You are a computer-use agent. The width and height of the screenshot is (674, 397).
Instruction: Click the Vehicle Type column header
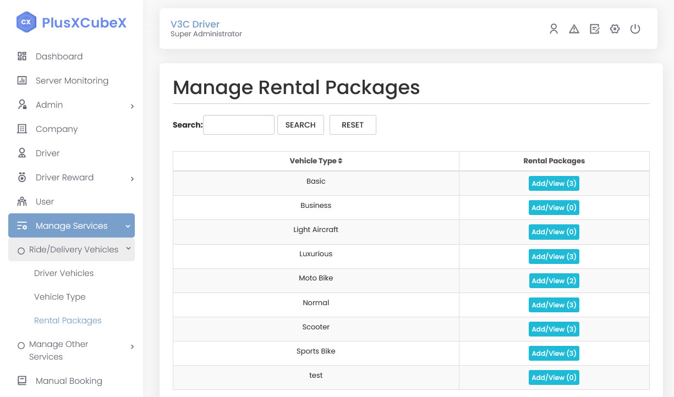[x=316, y=161]
